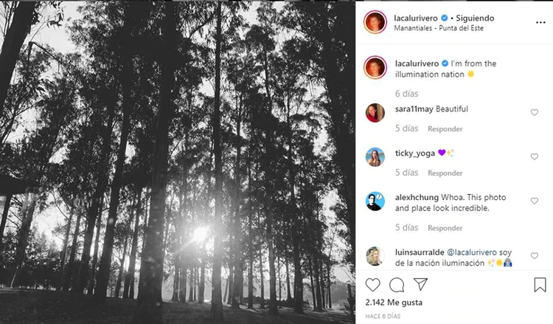
Task: Like ticky_yoga's comment heart
Action: point(535,156)
